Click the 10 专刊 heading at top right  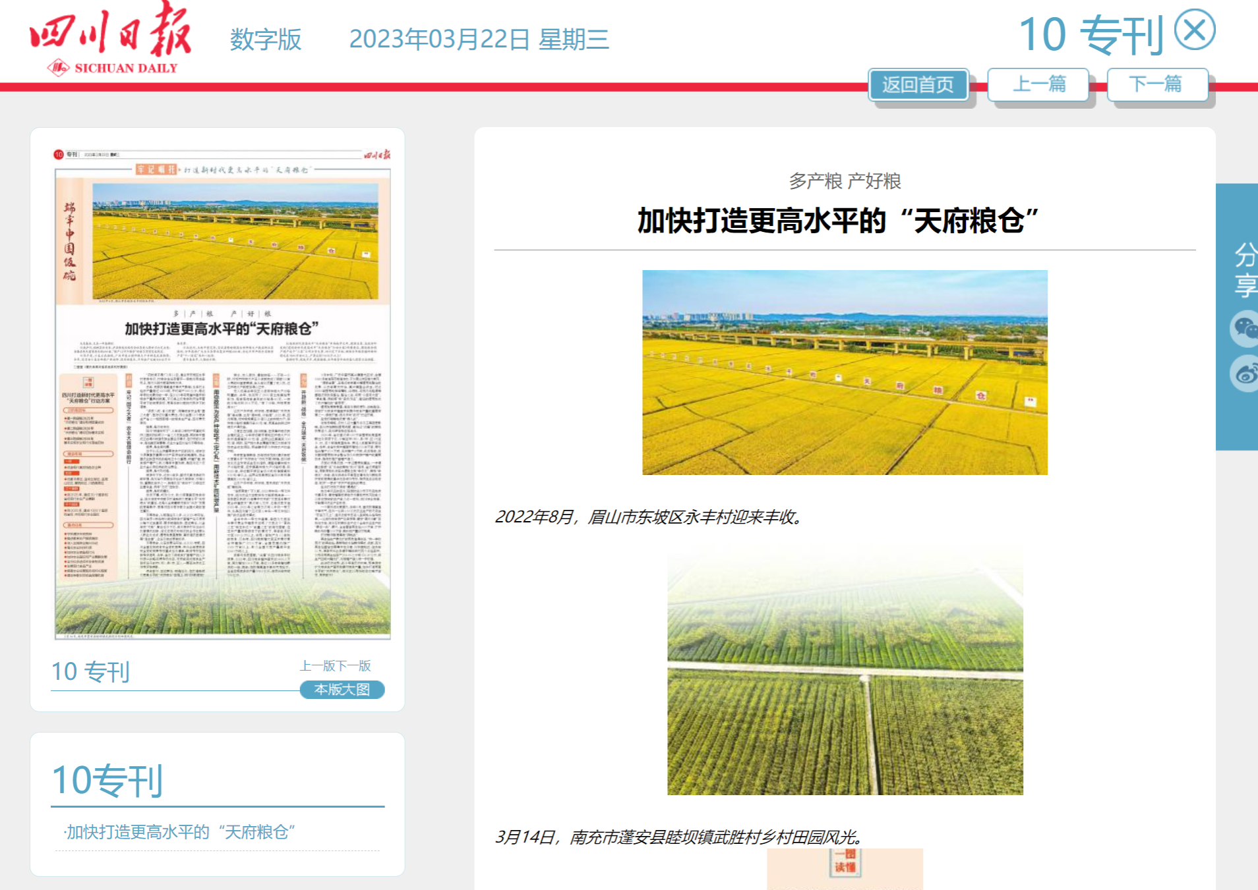tap(1091, 34)
